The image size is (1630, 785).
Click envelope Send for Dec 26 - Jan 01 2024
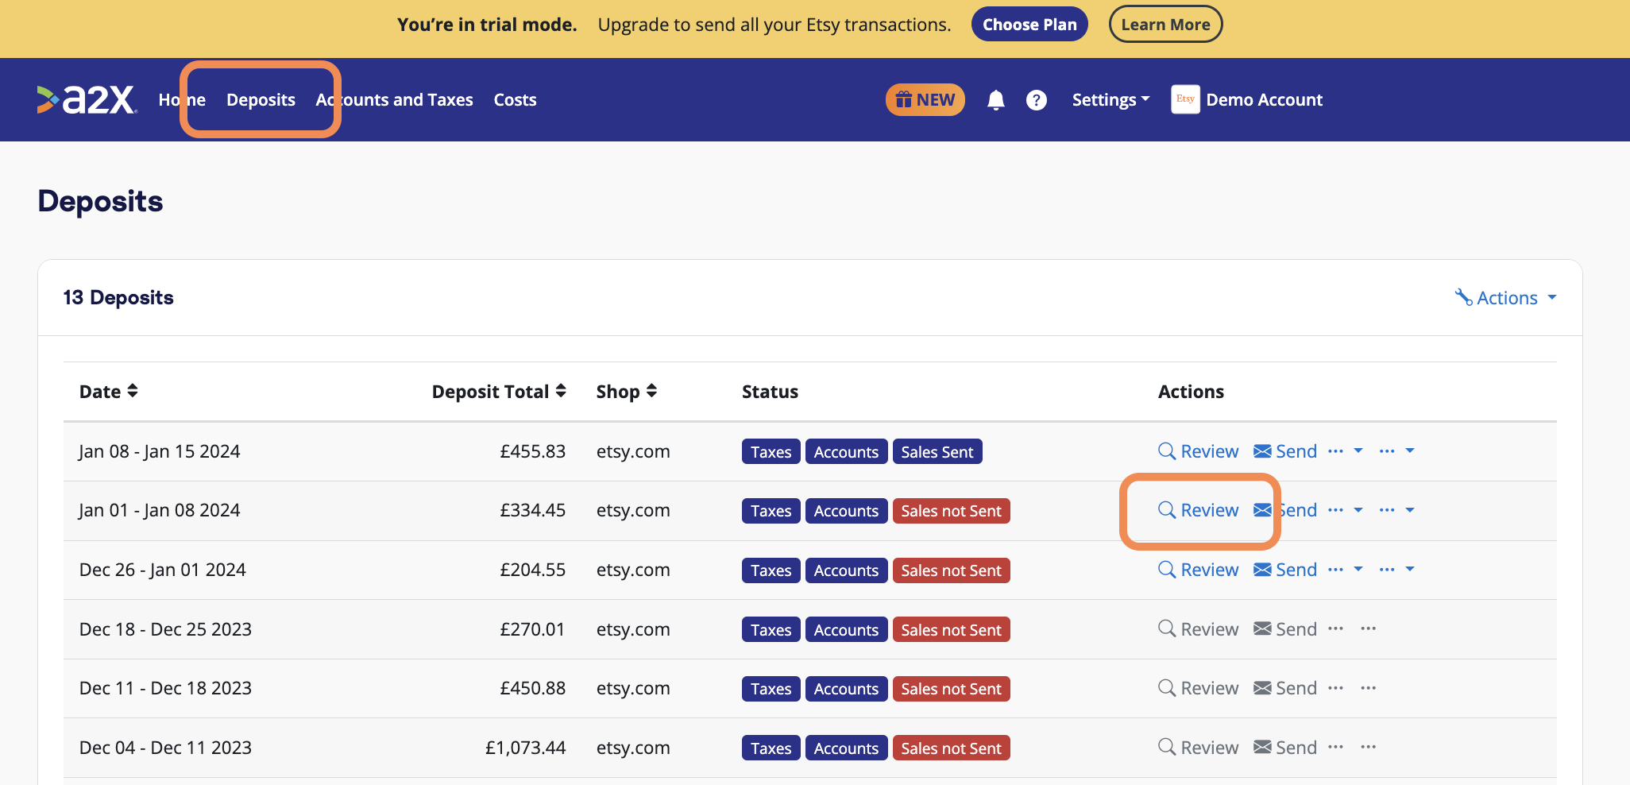point(1285,570)
